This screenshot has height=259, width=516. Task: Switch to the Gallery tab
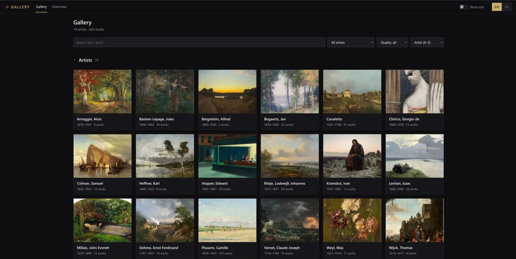(41, 7)
